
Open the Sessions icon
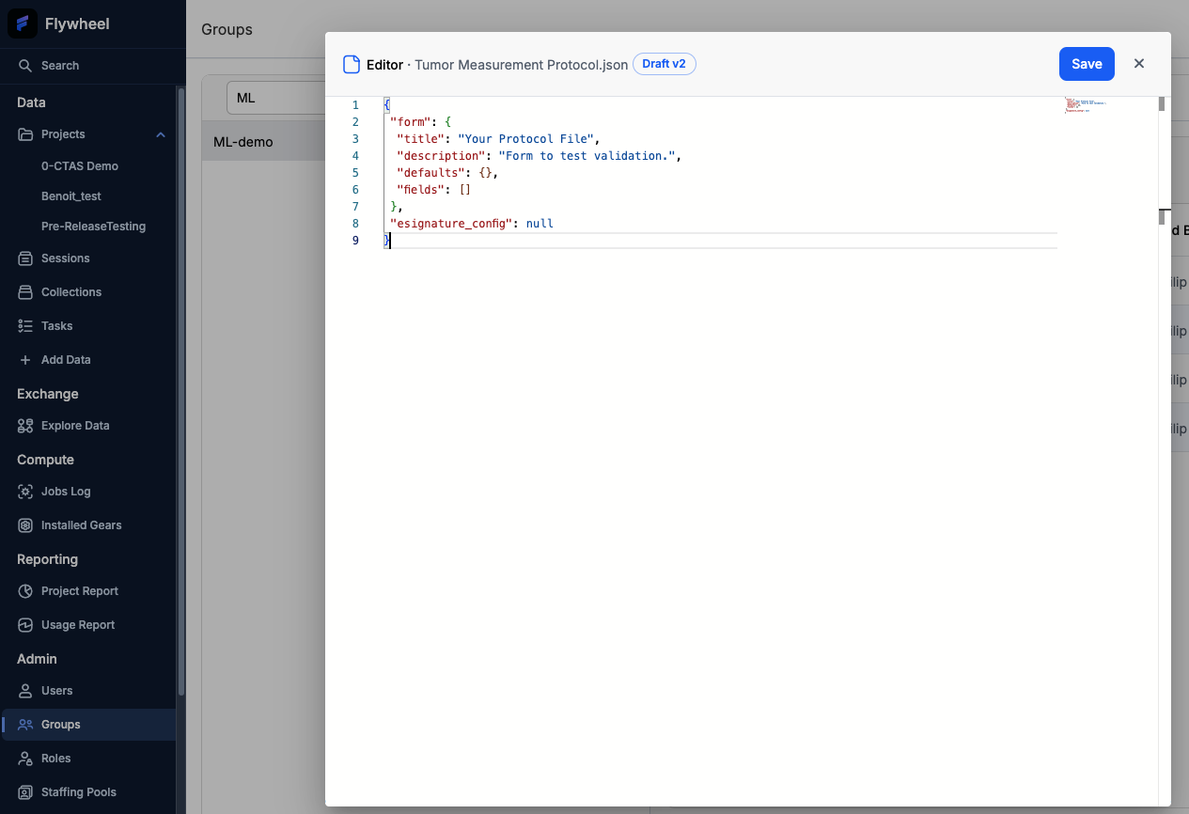click(24, 258)
